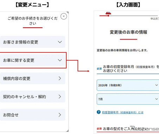
Task: Open the 初度登録年月（初度検査年月）とは help link
Action: click(123, 112)
